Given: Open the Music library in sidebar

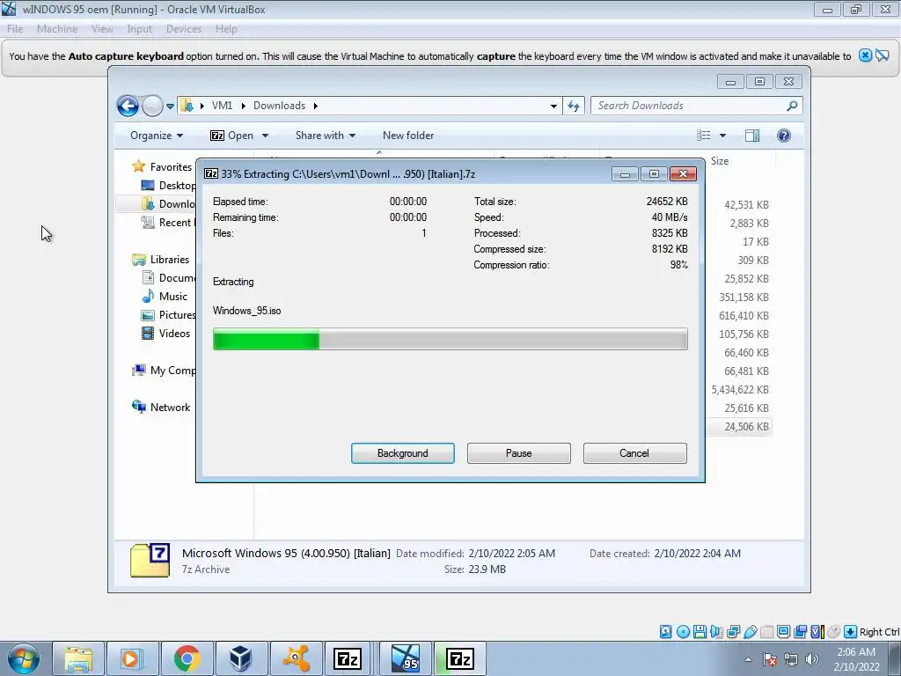Looking at the screenshot, I should [x=165, y=296].
